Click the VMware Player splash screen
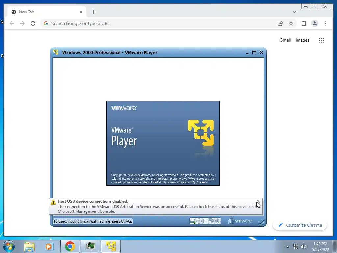Screen dimensions: 337x253 tap(163, 143)
